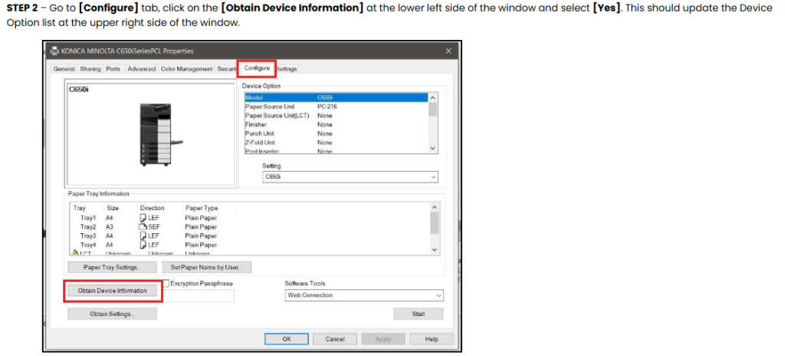Click the Obtain Device Information button

coord(113,291)
